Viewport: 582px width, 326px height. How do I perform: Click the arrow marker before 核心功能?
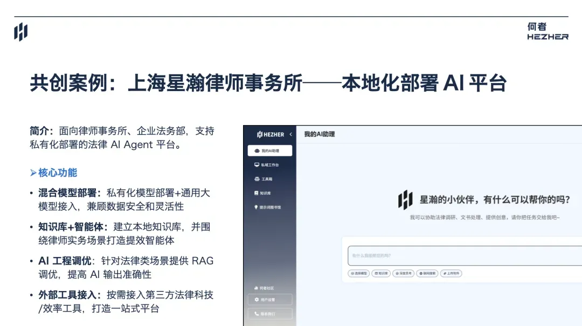click(33, 172)
